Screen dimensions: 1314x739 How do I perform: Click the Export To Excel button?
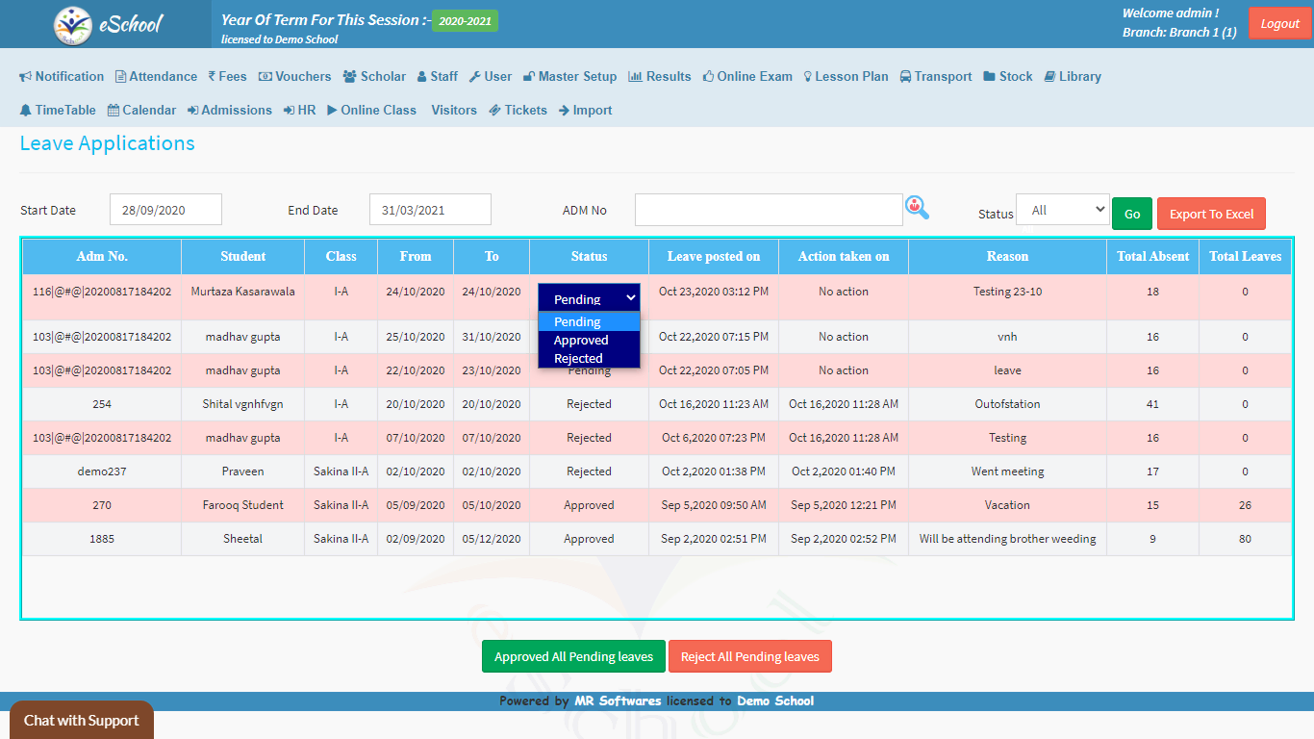click(x=1211, y=214)
